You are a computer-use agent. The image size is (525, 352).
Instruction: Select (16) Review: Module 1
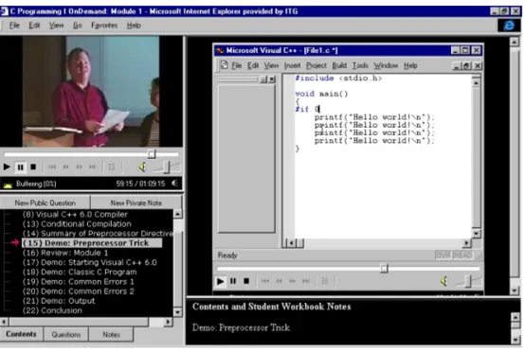65,253
